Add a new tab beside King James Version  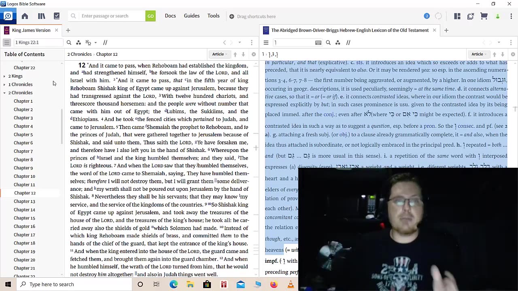[68, 30]
